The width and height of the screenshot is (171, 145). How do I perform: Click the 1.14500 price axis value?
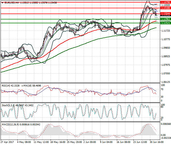(x=166, y=5)
